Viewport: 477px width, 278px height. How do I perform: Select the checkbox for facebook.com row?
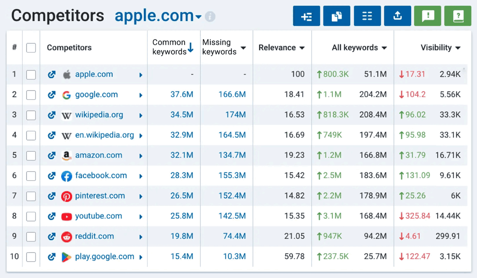coord(31,176)
